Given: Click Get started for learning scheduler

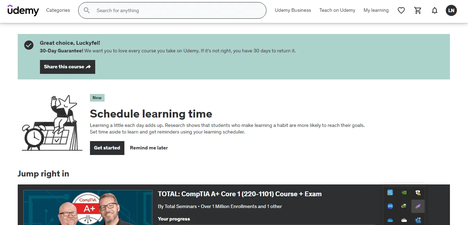Looking at the screenshot, I should pyautogui.click(x=107, y=148).
